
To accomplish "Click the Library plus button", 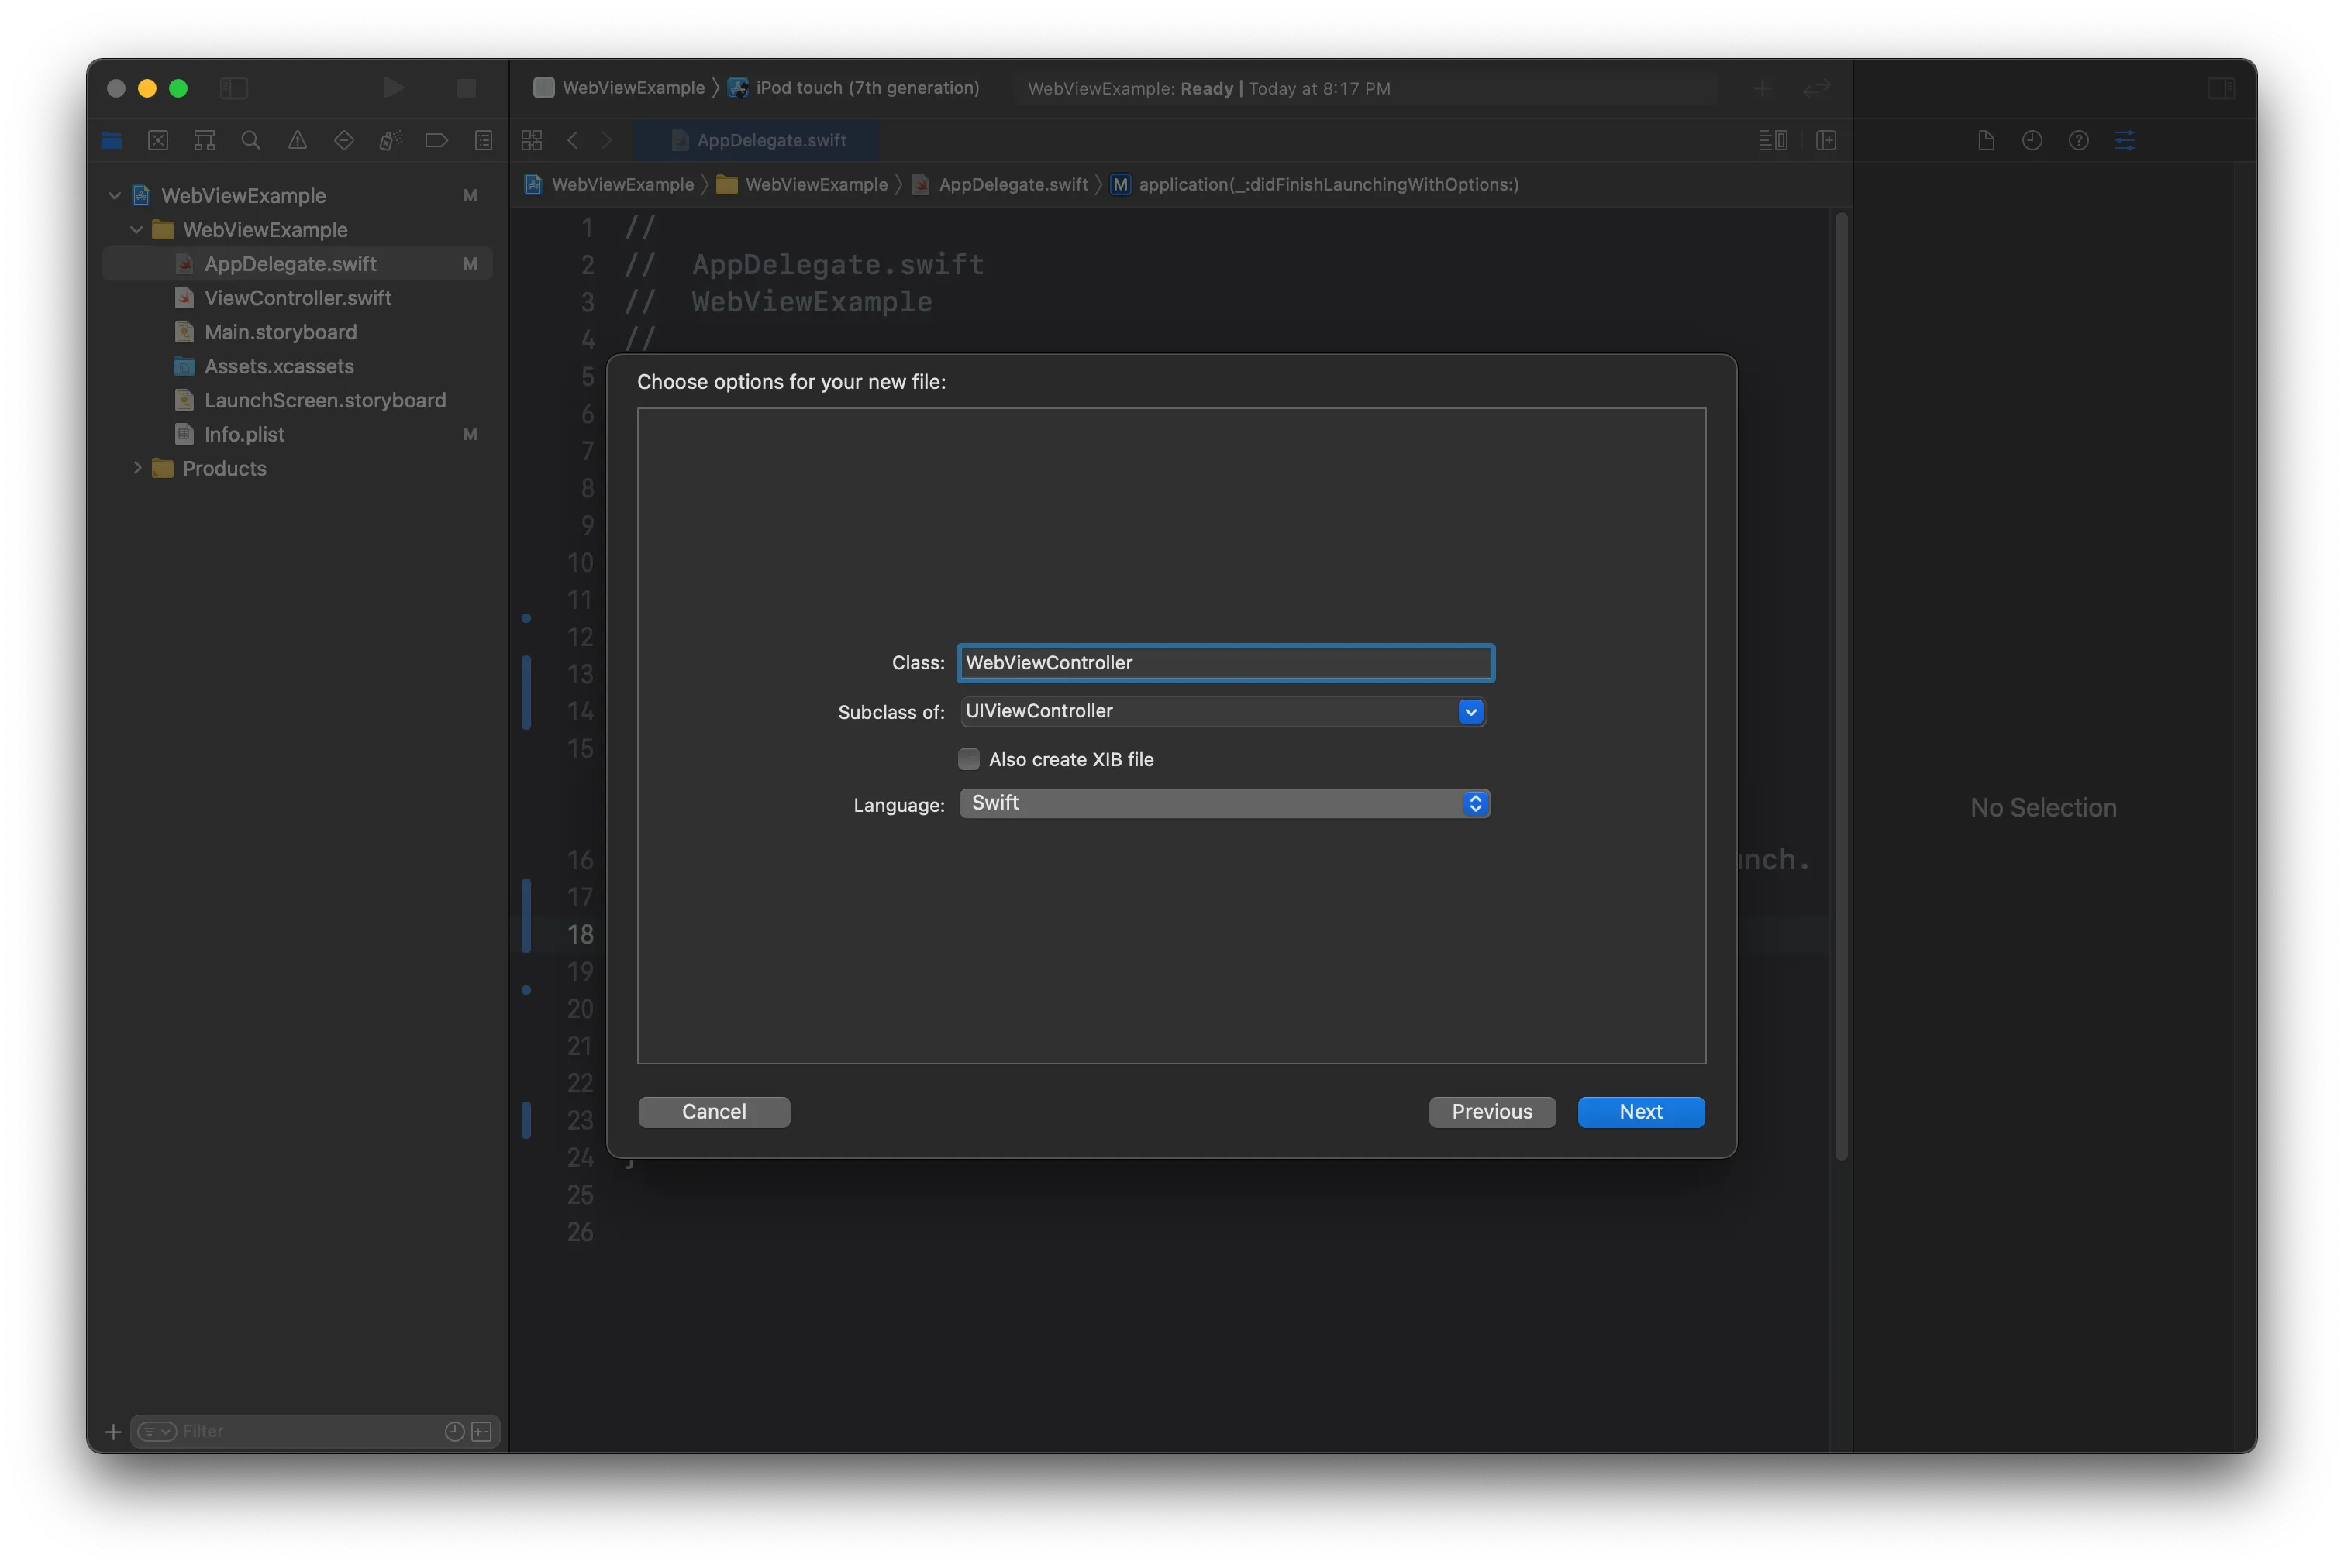I will [1762, 88].
